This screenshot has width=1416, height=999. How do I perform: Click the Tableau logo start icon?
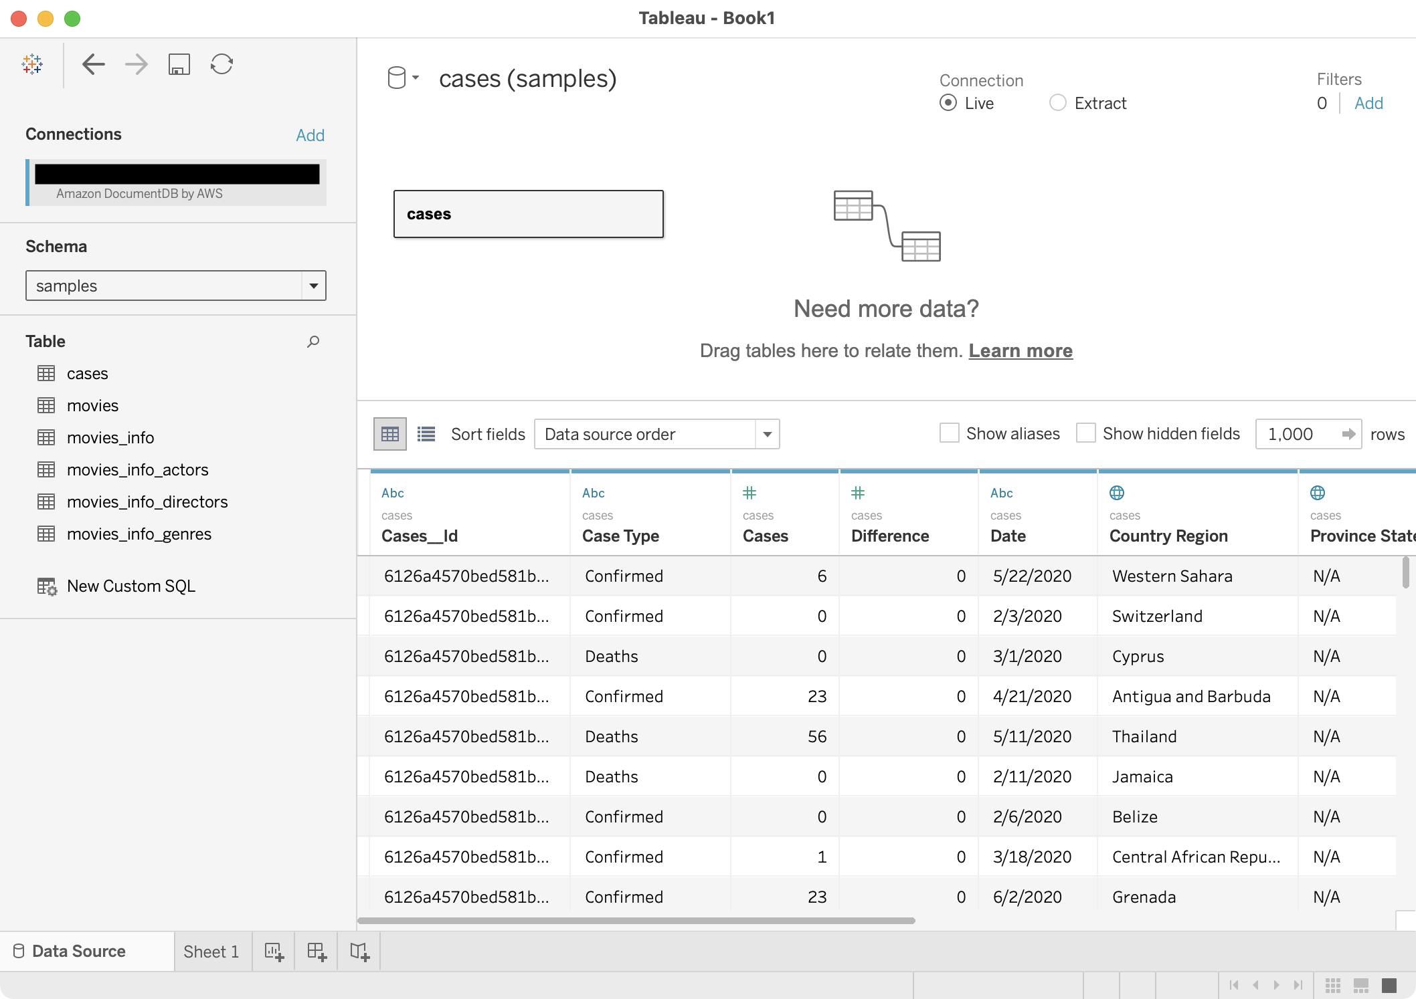[x=32, y=64]
